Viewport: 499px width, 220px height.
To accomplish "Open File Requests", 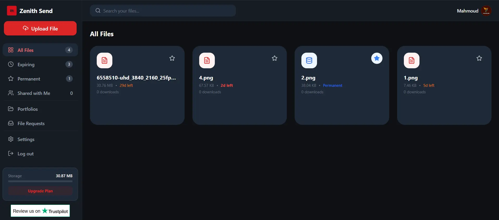I will pos(40,123).
